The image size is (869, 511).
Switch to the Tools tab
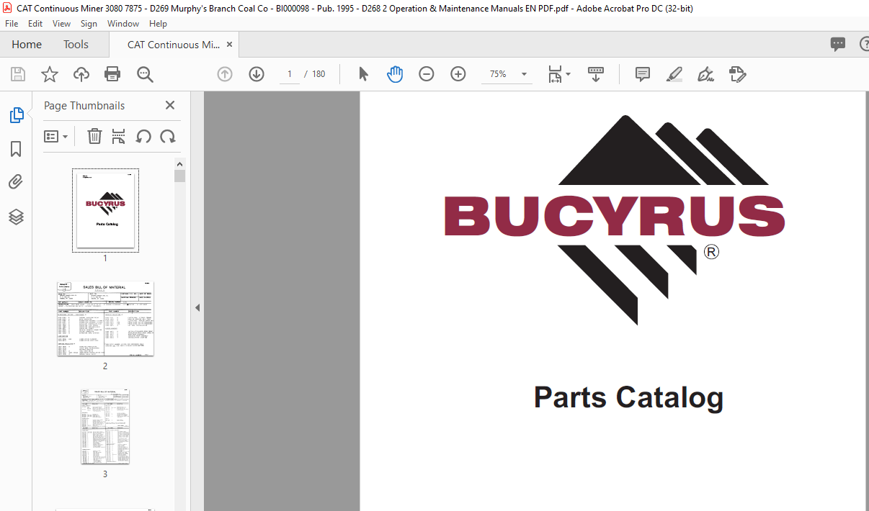click(76, 45)
